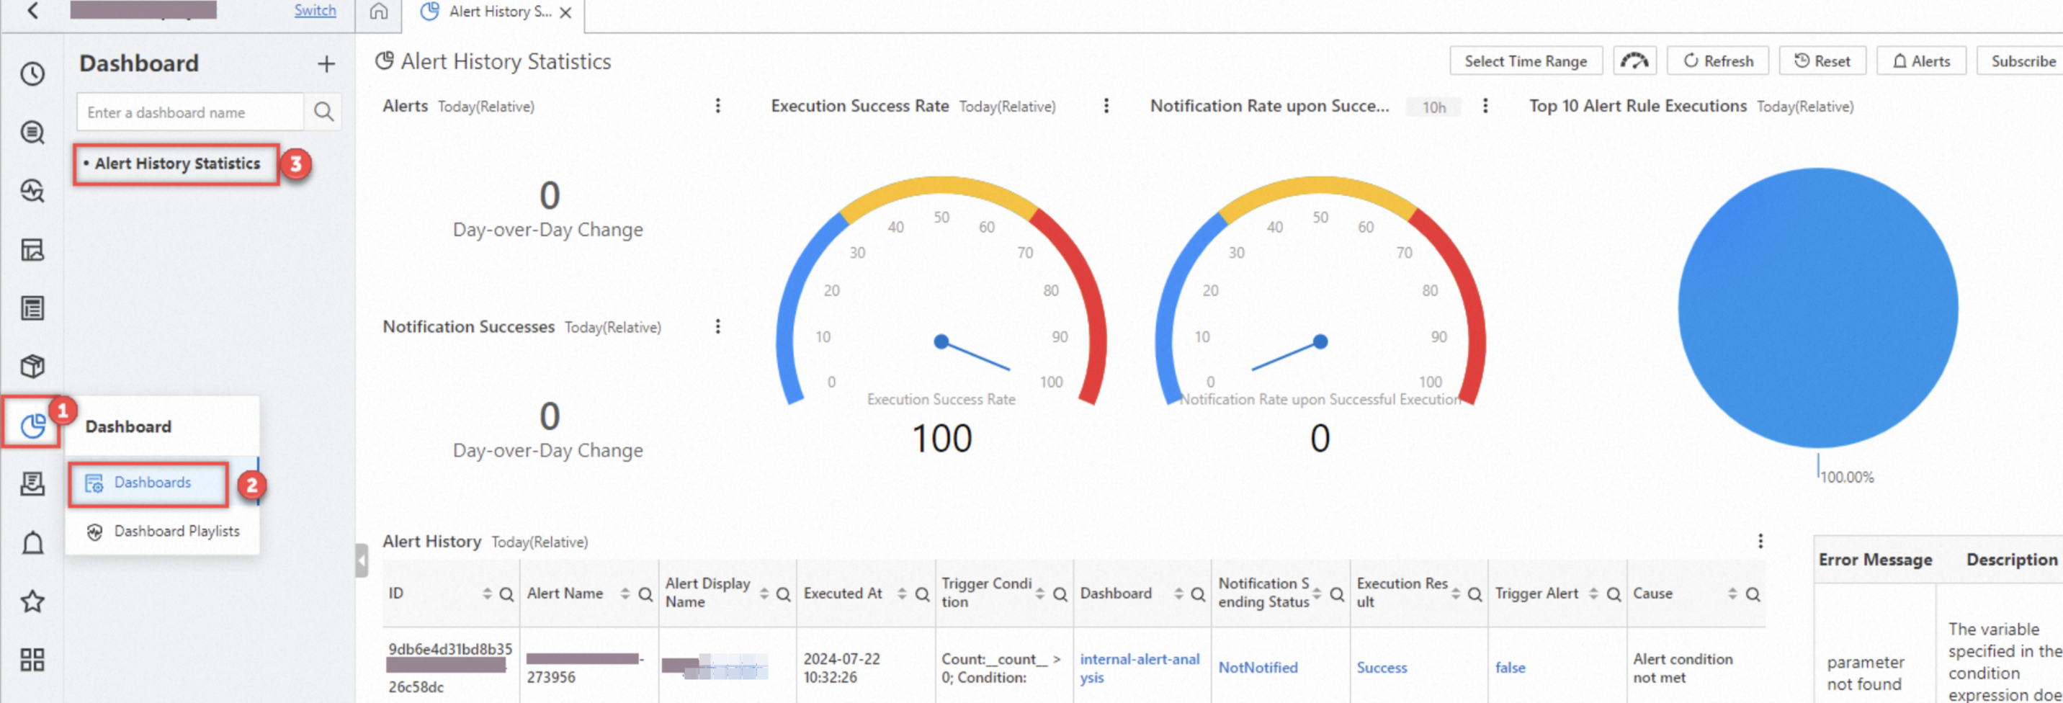Open the stamp job icon in the sidebar
Image resolution: width=2063 pixels, height=703 pixels.
point(33,483)
